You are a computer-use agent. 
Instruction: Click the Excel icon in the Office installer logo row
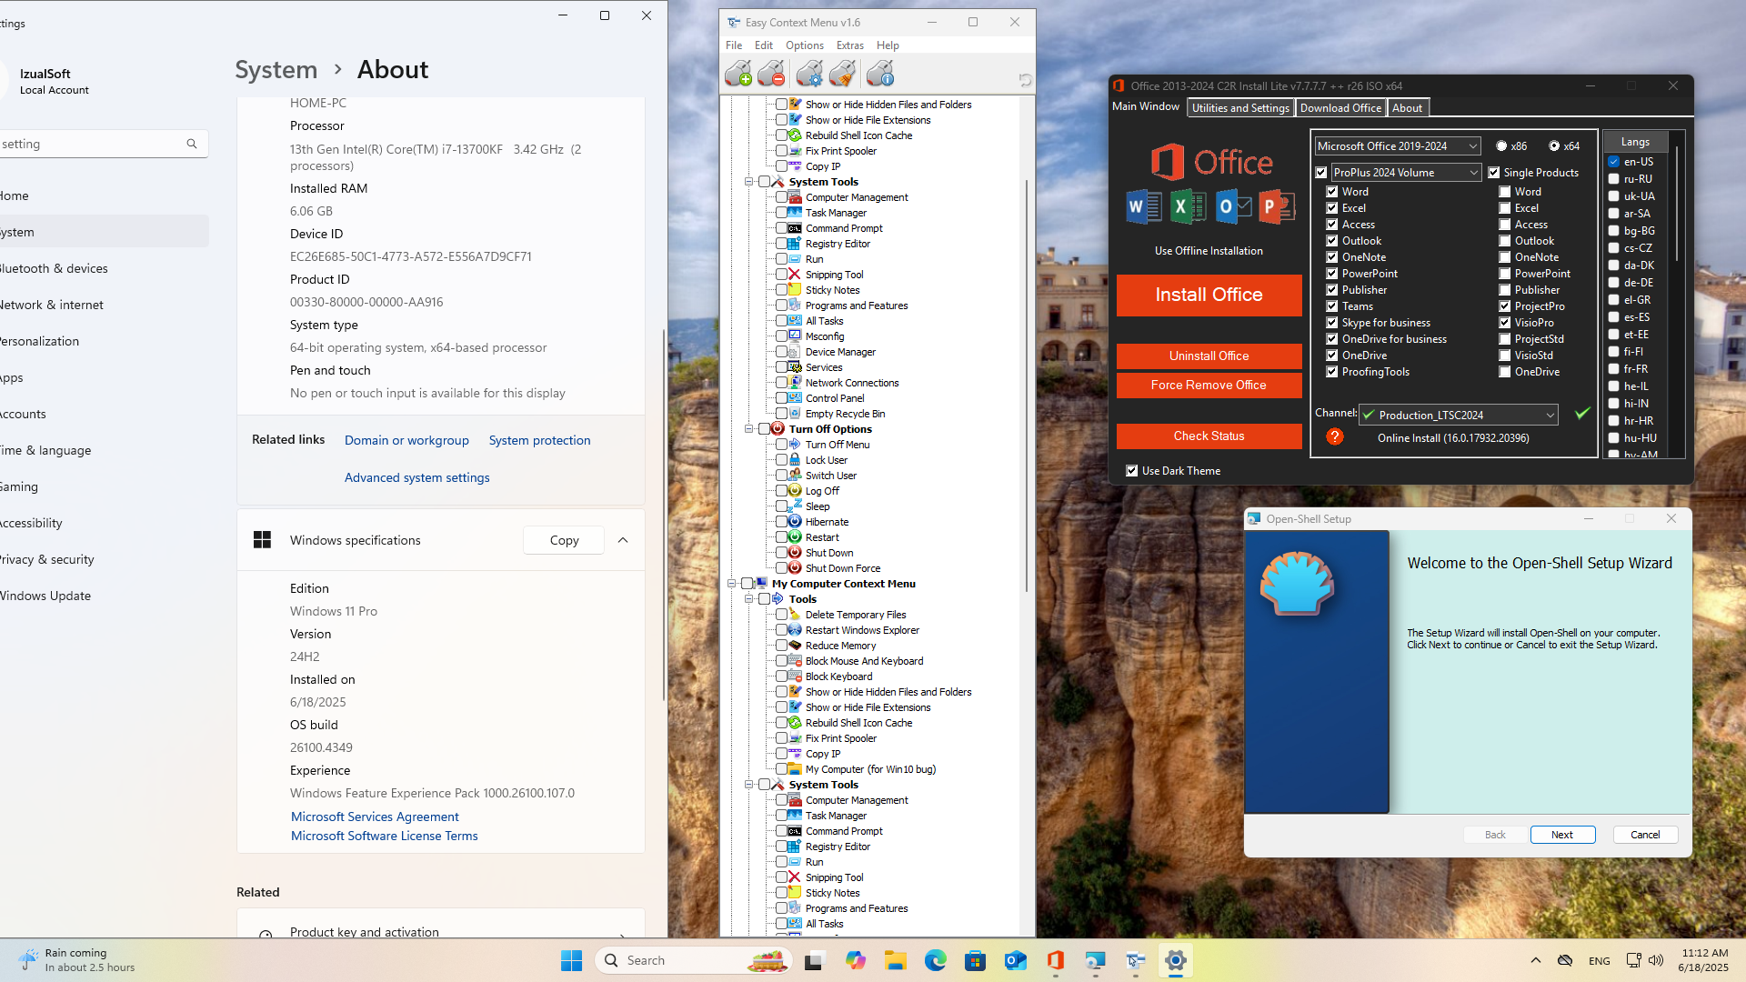1187,206
